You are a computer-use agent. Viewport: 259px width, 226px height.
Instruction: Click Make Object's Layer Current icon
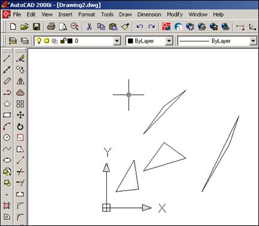pos(13,41)
